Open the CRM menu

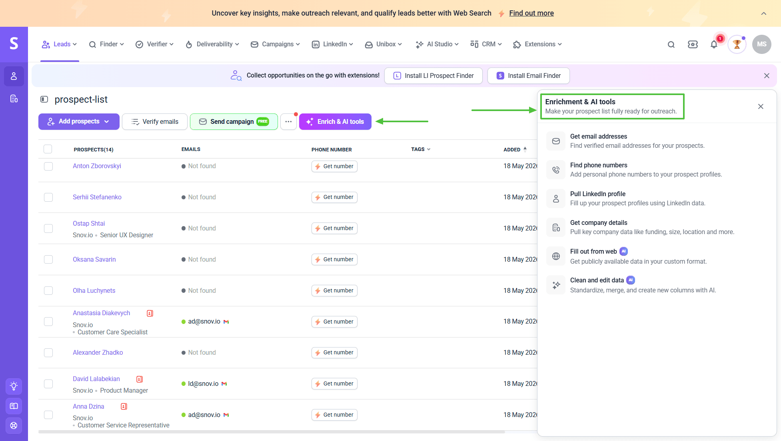point(486,44)
